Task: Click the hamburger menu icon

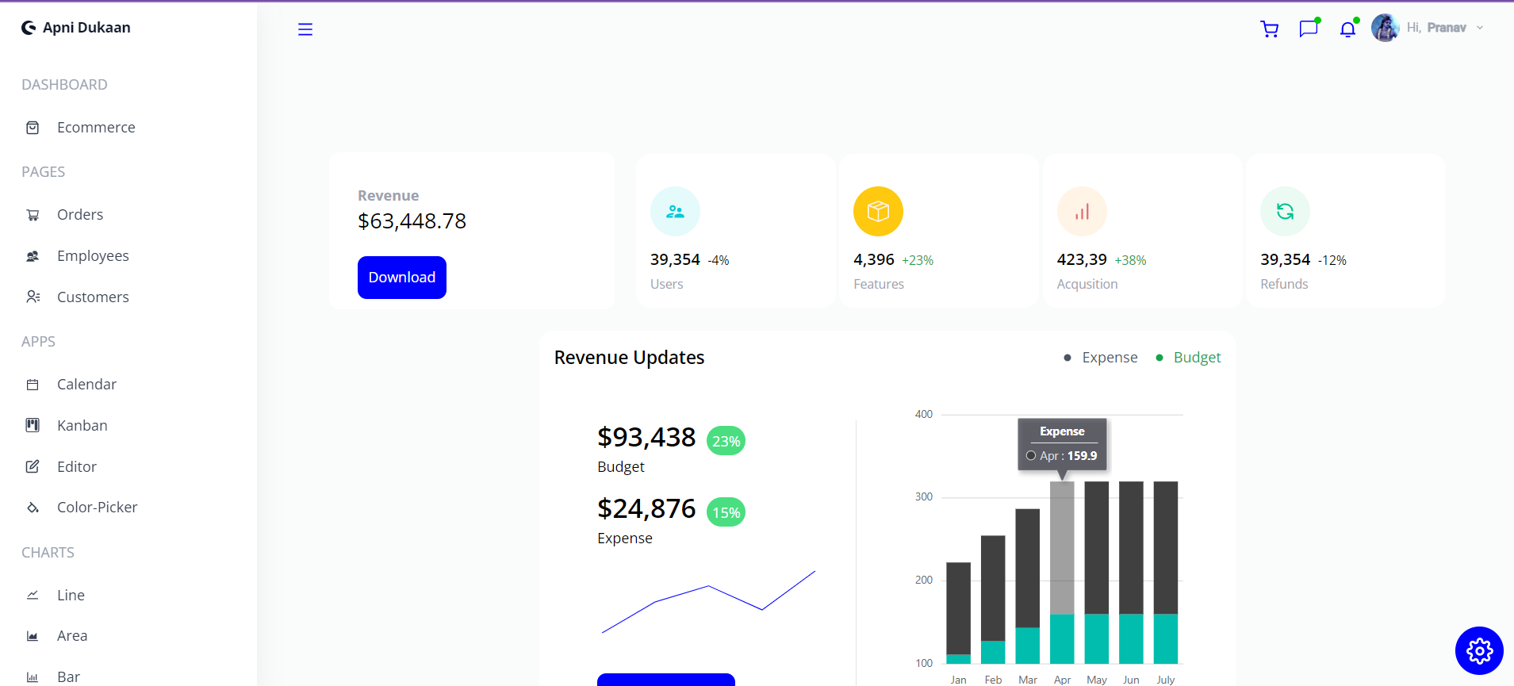Action: 305,29
